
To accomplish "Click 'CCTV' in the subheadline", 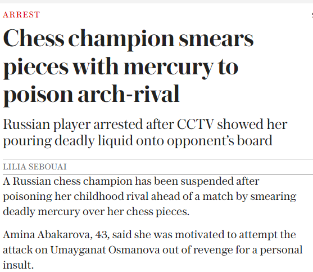I will [x=196, y=124].
